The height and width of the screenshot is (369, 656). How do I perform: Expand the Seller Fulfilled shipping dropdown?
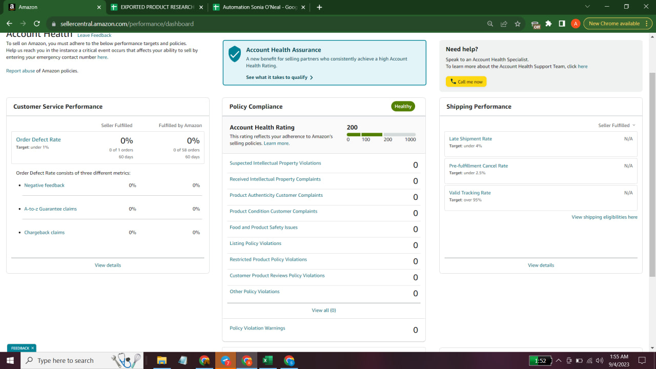coord(617,125)
